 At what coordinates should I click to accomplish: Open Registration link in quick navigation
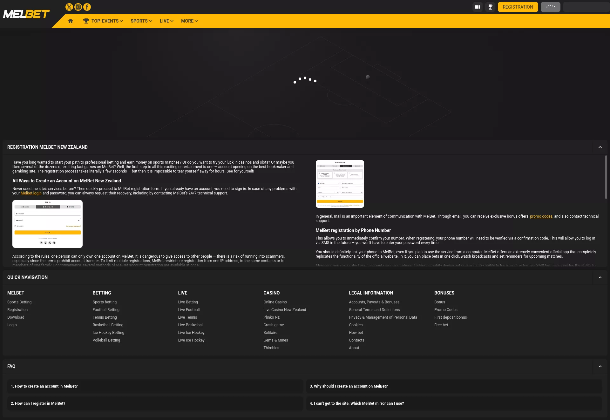(17, 310)
